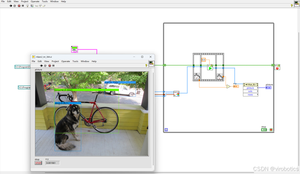Select left tick count timer node
Image resolution: width=300 pixels, height=174 pixels.
tap(197, 76)
